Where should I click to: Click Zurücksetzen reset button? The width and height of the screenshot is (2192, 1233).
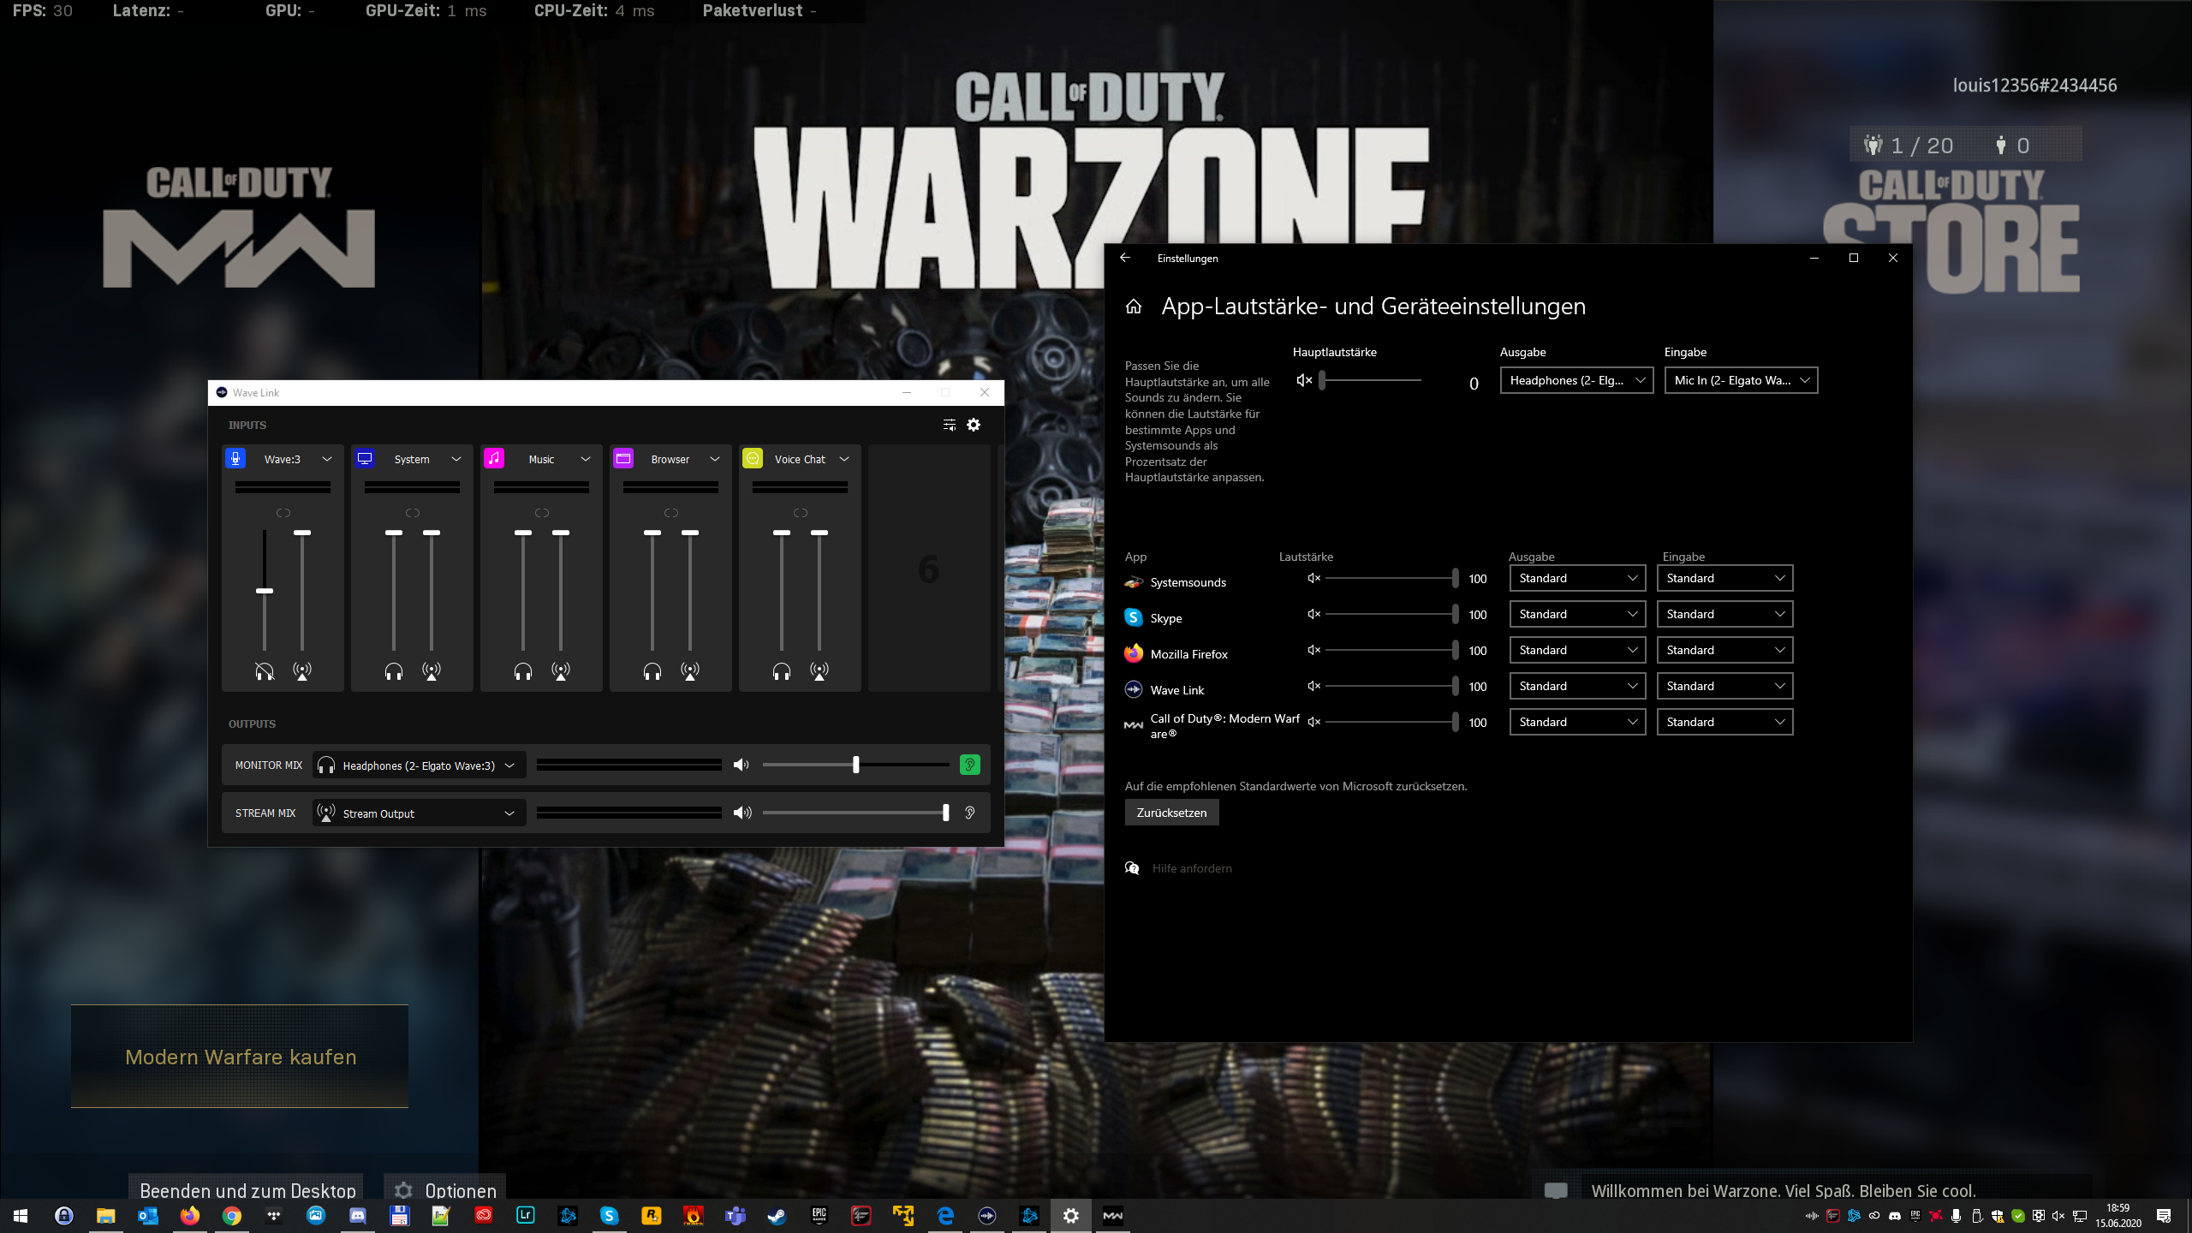click(1171, 813)
